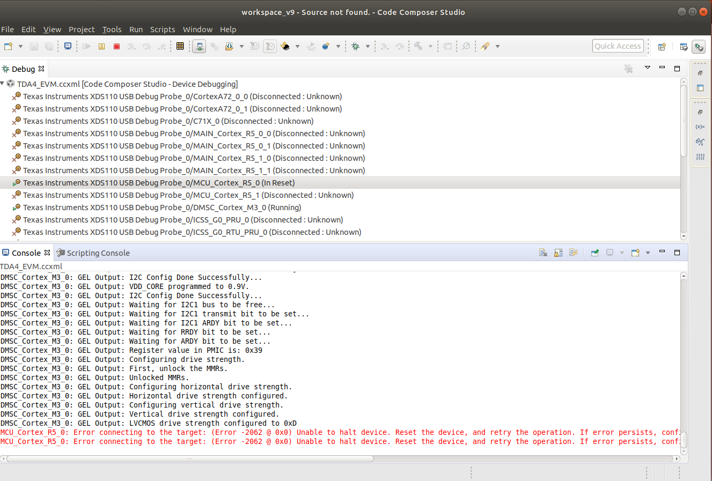Click the Clear Console icon
712x481 pixels.
click(543, 253)
